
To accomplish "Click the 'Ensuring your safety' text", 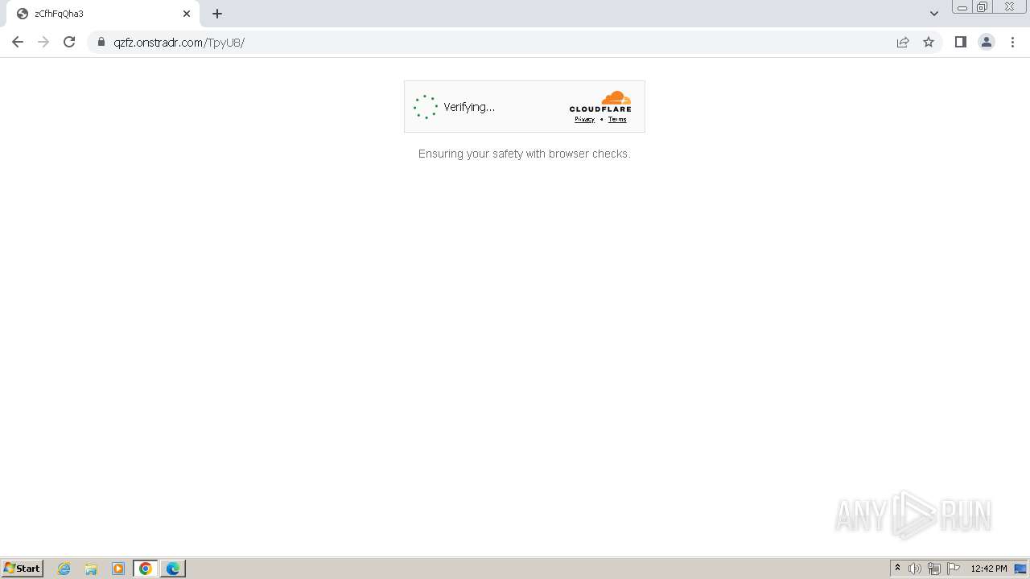I will pyautogui.click(x=524, y=154).
